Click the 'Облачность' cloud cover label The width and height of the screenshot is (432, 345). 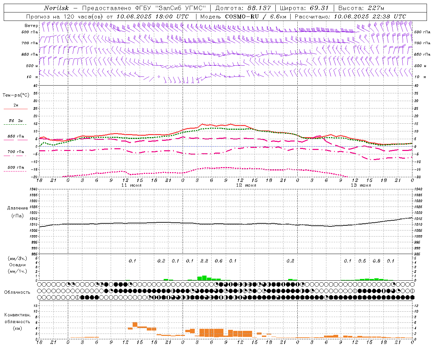pos(17,292)
